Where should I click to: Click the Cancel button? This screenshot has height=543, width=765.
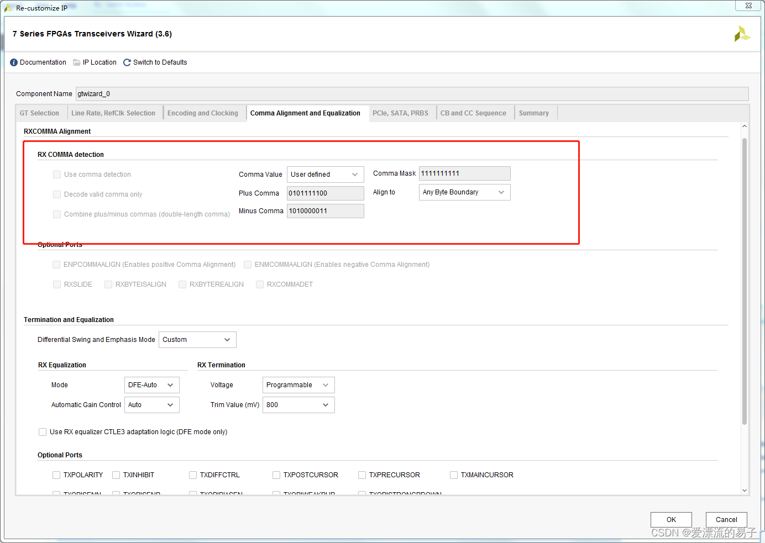[x=726, y=520]
